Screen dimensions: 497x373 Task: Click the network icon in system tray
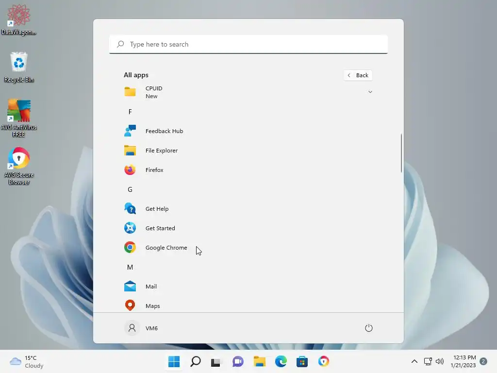(428, 361)
